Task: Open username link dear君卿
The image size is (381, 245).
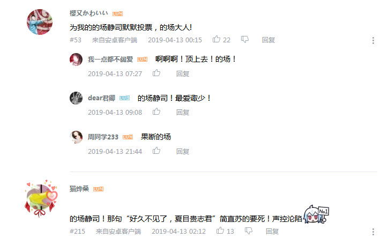Action: pos(102,98)
